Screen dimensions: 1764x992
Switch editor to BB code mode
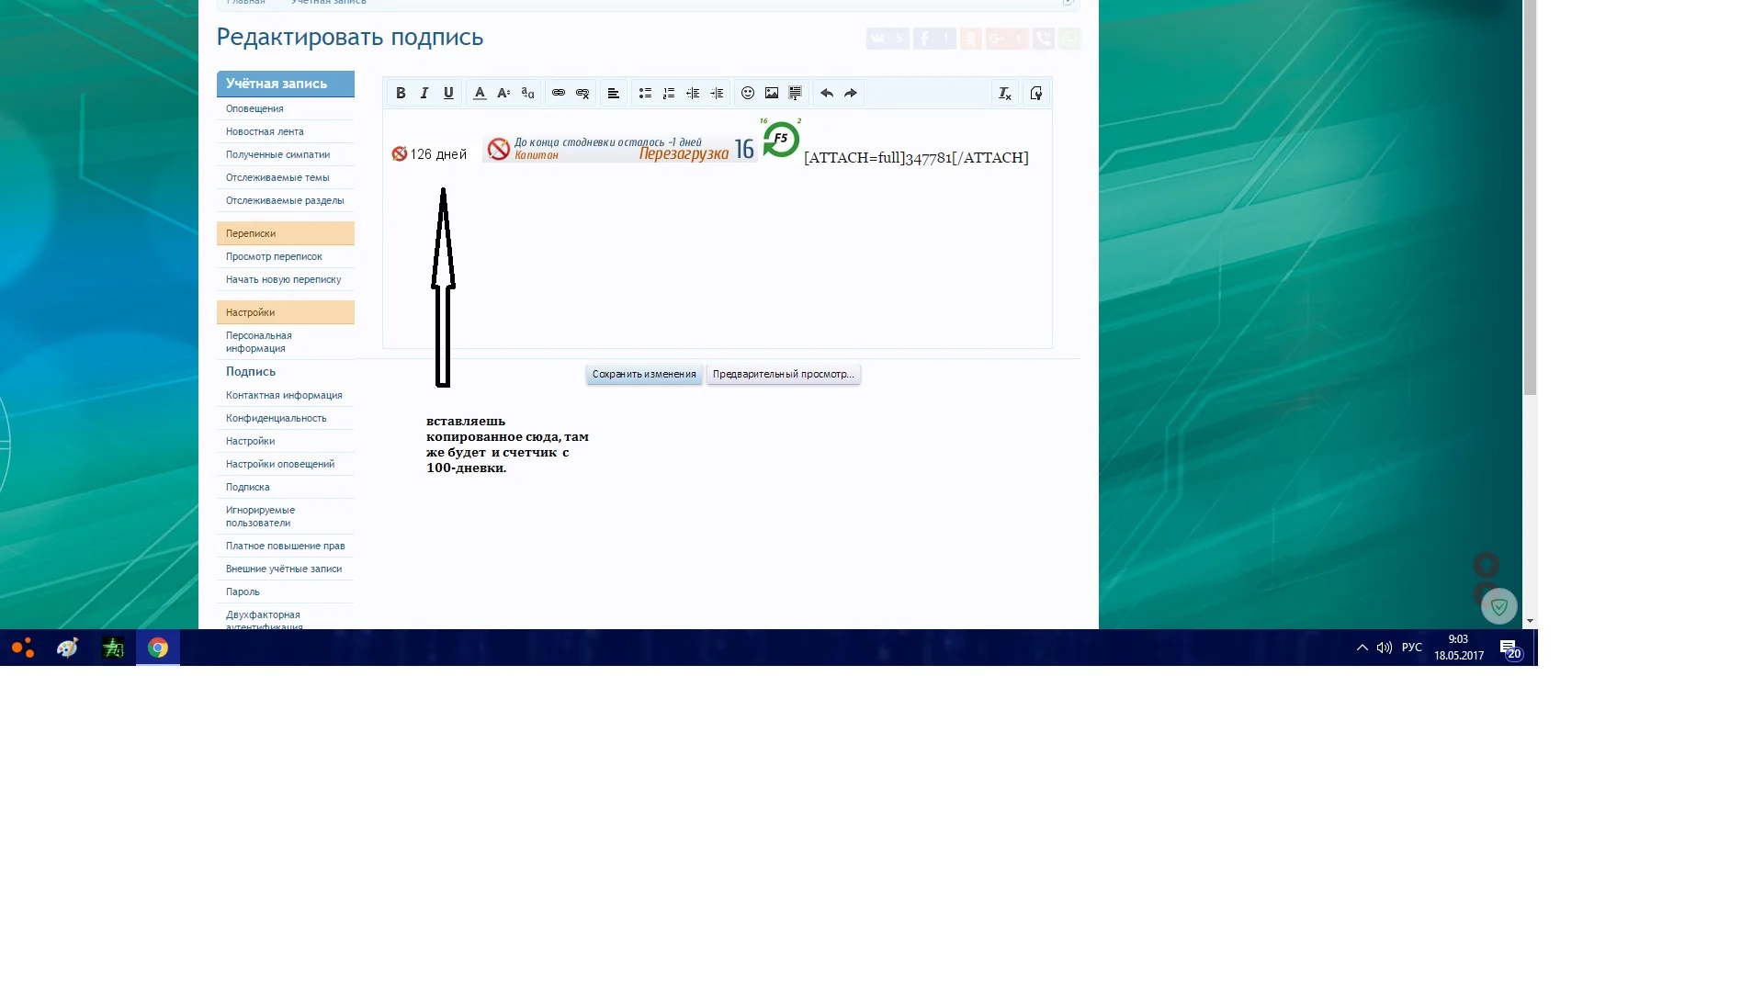click(x=1036, y=93)
